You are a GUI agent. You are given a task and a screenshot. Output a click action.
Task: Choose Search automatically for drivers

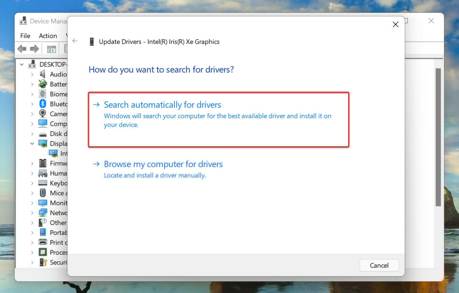(x=218, y=119)
